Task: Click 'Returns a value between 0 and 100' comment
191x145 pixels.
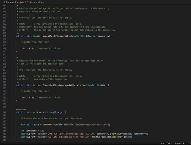Action: (x=40, y=11)
